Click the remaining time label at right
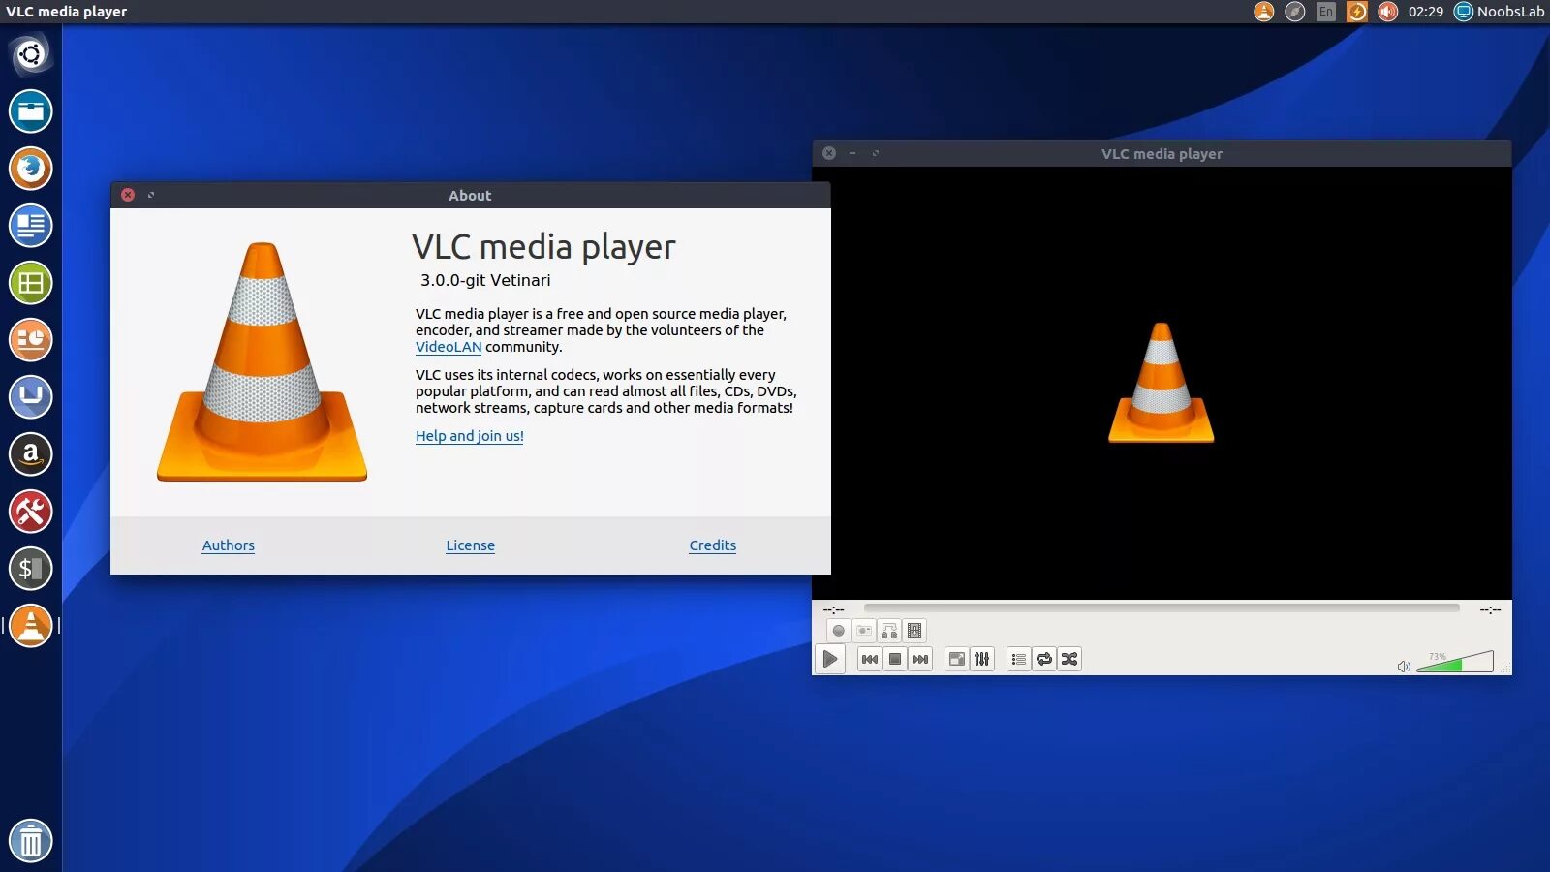The image size is (1550, 872). [1490, 609]
